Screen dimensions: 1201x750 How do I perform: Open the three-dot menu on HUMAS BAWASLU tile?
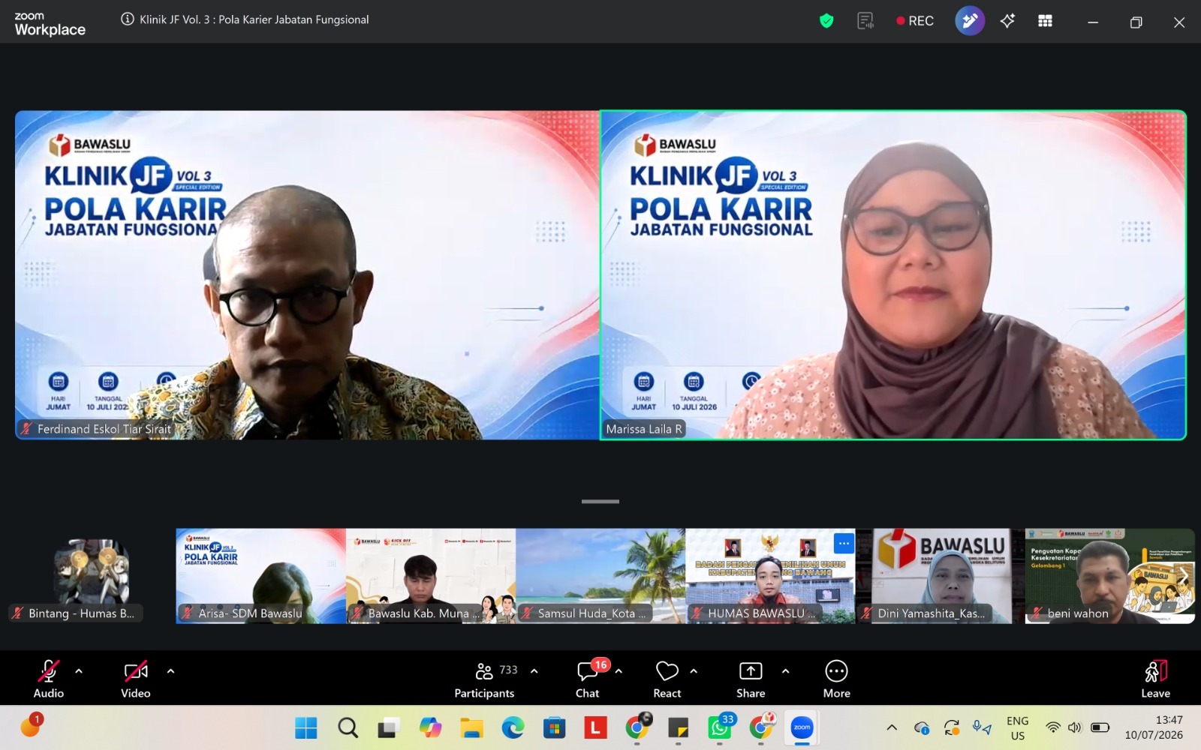point(844,543)
